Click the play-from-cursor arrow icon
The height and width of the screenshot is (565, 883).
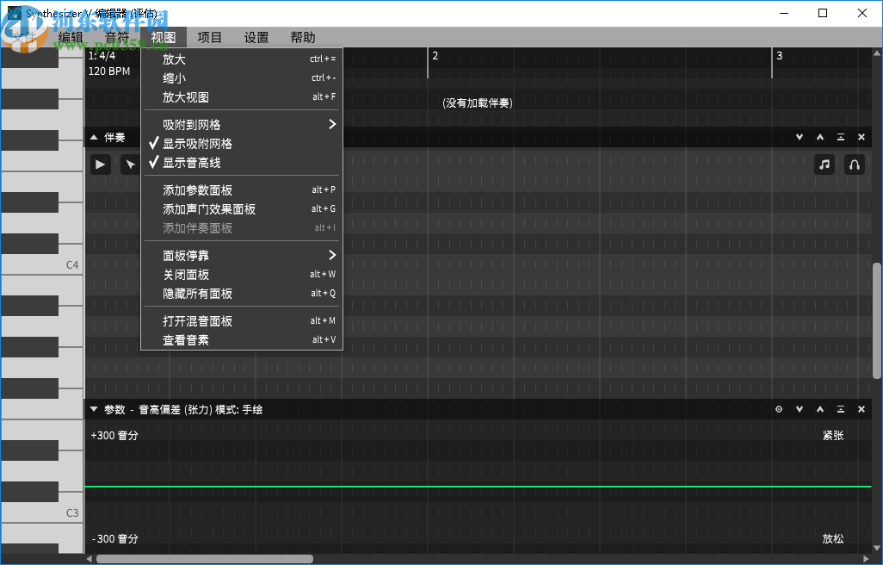pos(129,164)
